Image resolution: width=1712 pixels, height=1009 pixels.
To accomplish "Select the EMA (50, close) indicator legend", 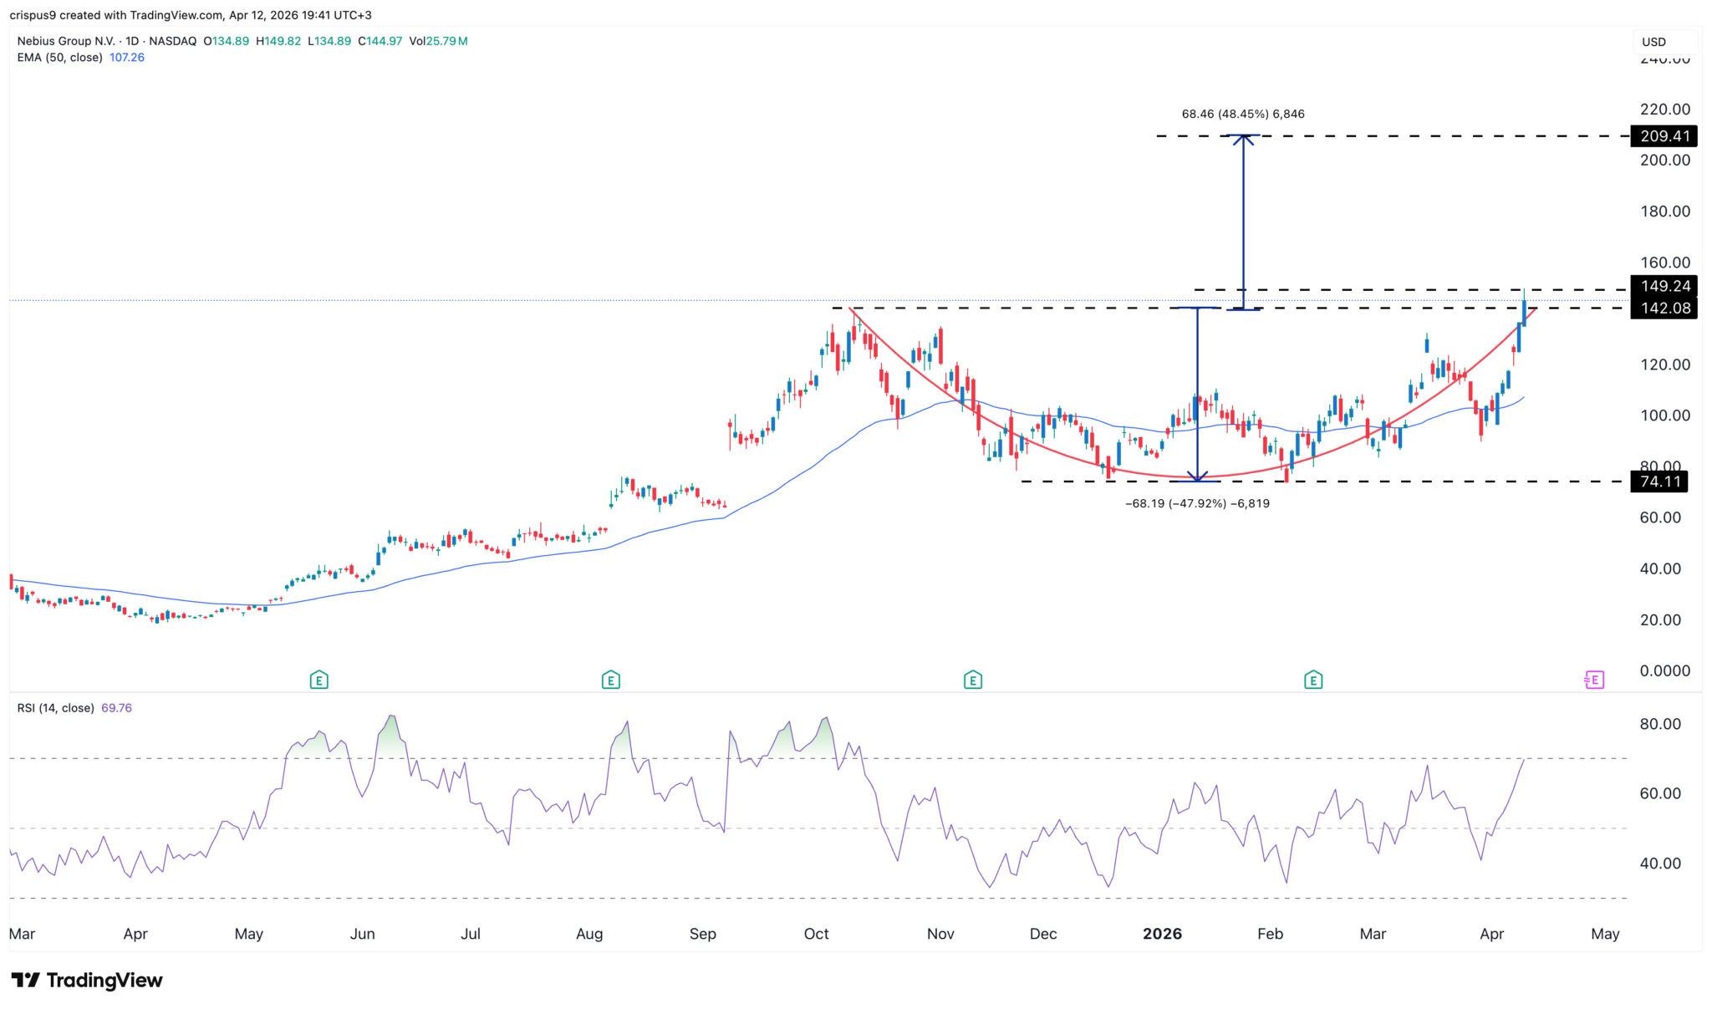I will (59, 58).
